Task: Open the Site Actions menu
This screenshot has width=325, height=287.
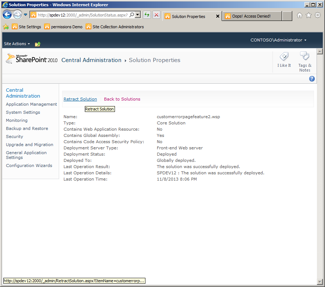Action: 17,44
